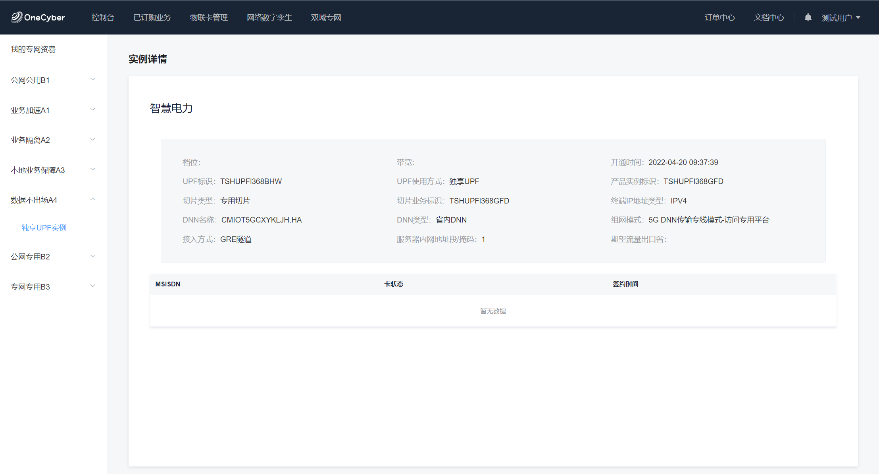This screenshot has width=879, height=474.
Task: Click the MSISDN column header
Action: pos(167,284)
